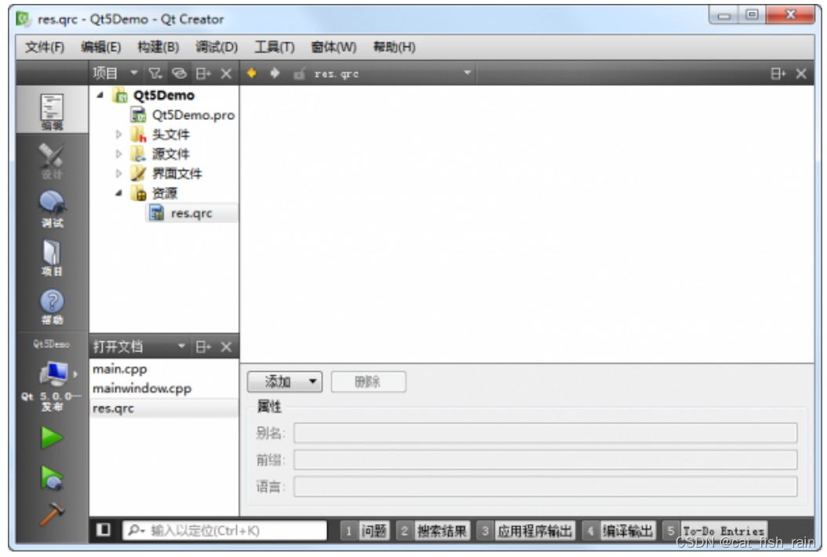This screenshot has width=827, height=557.
Task: Select res.qrc in open documents list
Action: click(163, 408)
